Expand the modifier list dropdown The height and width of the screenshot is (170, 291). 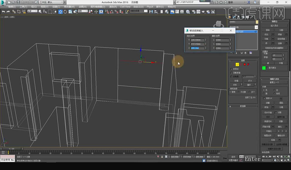(x=256, y=27)
